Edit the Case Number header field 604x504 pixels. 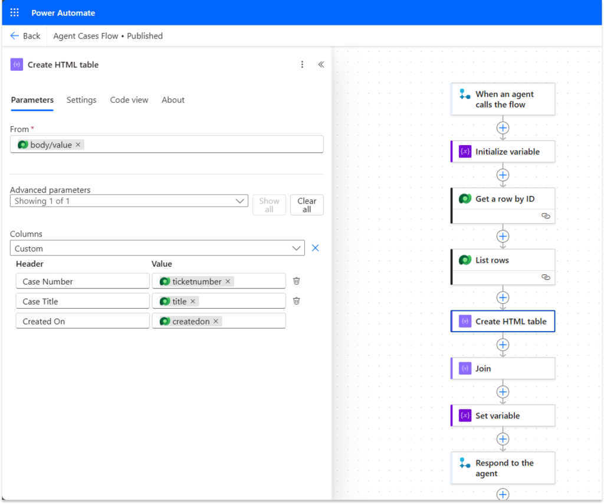(83, 282)
